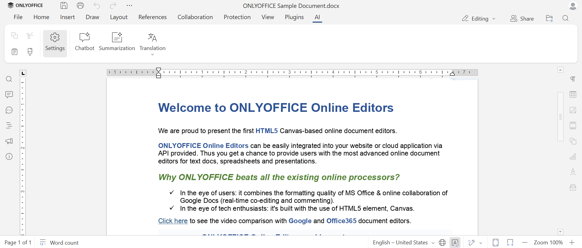
Task: Click the Open file location icon
Action: coord(549,18)
